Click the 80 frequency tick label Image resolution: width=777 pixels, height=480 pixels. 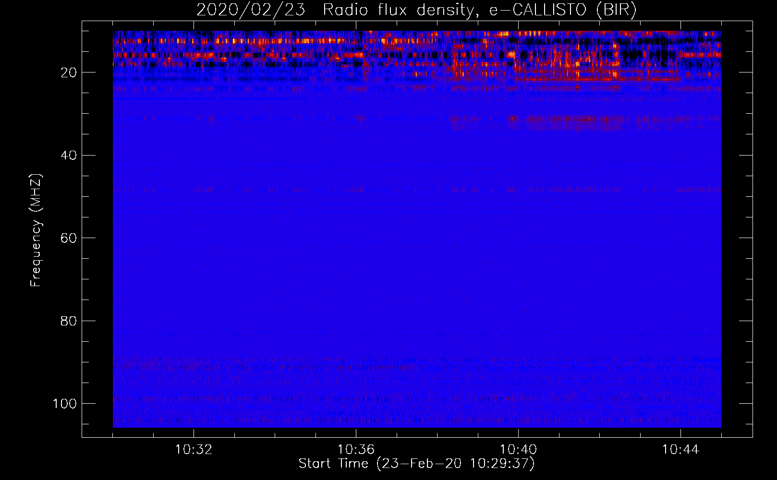click(69, 321)
